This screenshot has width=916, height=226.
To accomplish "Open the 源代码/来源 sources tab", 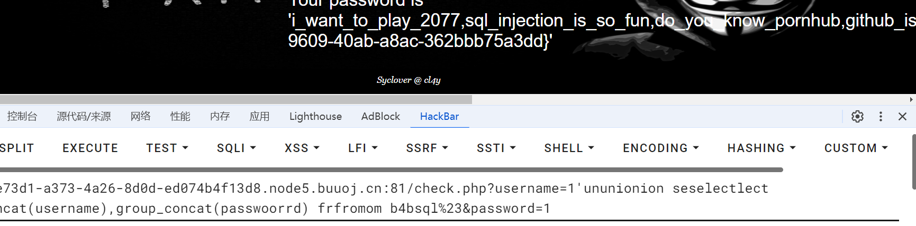I will pos(84,117).
